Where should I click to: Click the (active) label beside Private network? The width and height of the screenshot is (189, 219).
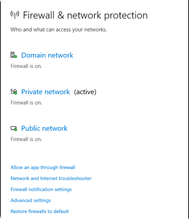(x=85, y=92)
